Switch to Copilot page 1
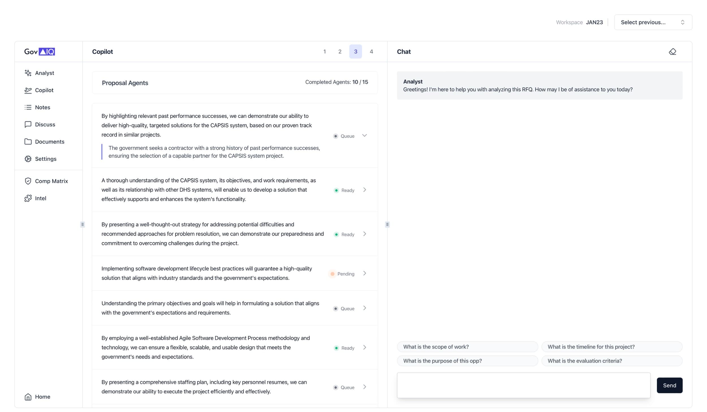This screenshot has height=412, width=707. pyautogui.click(x=324, y=52)
